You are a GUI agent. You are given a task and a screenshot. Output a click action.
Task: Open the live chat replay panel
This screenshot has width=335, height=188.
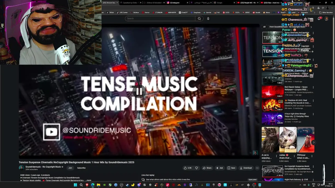(253, 180)
